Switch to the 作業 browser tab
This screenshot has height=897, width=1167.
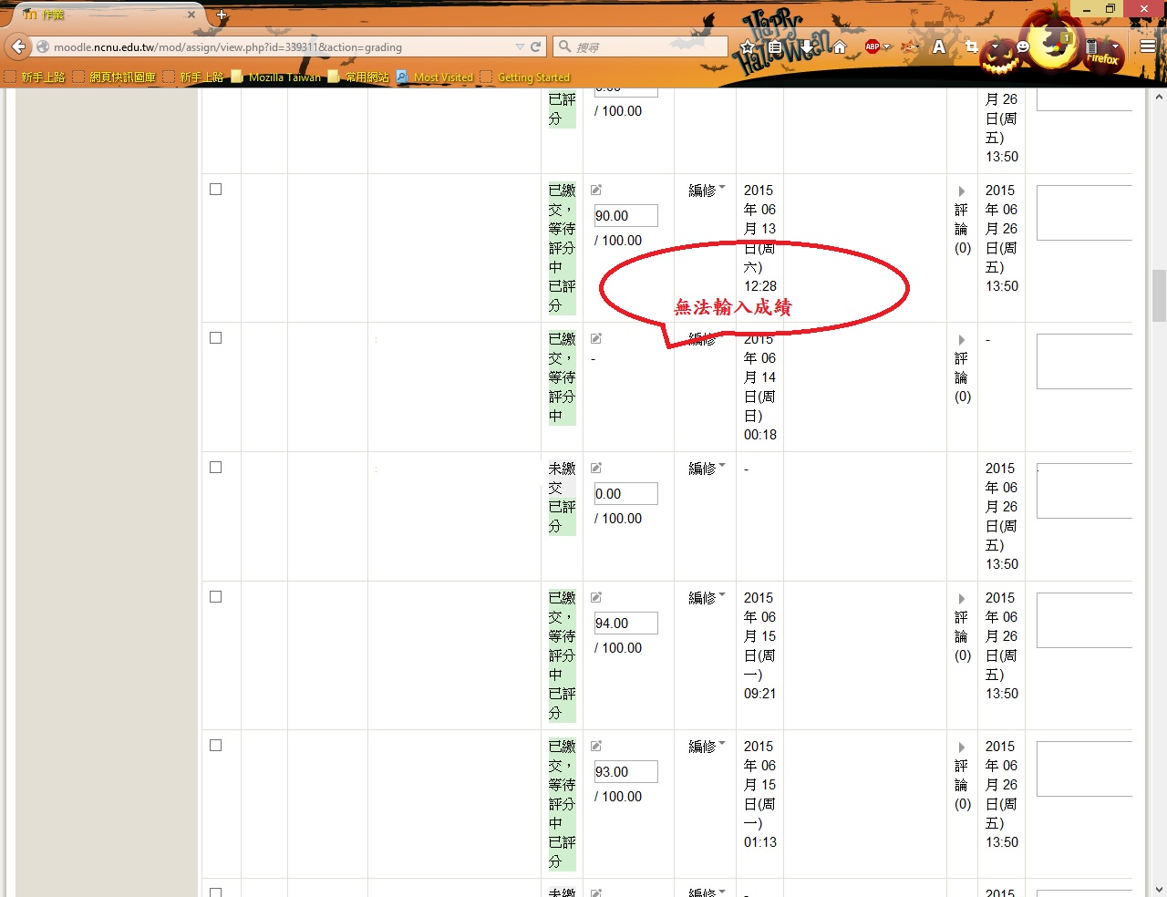coord(100,15)
